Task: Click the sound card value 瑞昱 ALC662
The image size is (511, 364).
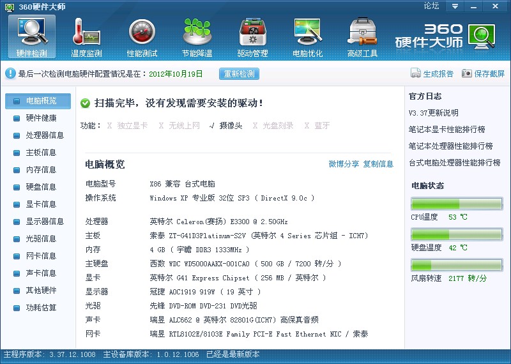Action: [234, 320]
